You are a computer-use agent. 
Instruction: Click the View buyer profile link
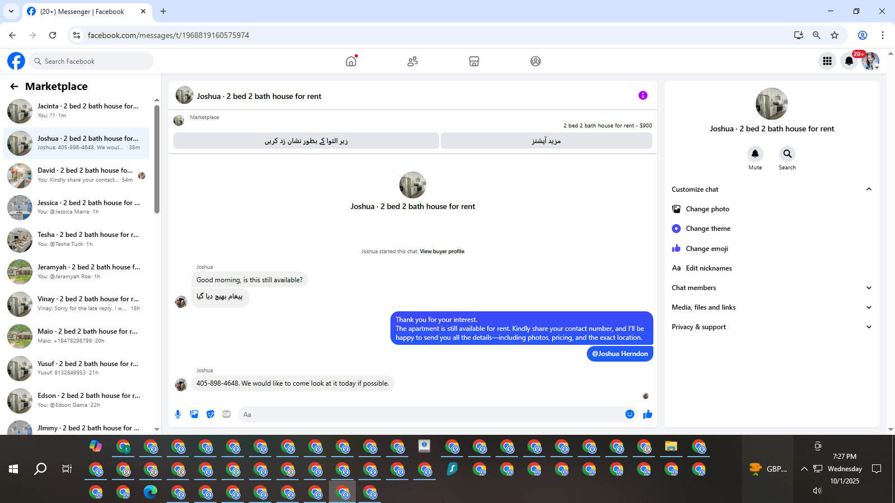[x=442, y=251]
